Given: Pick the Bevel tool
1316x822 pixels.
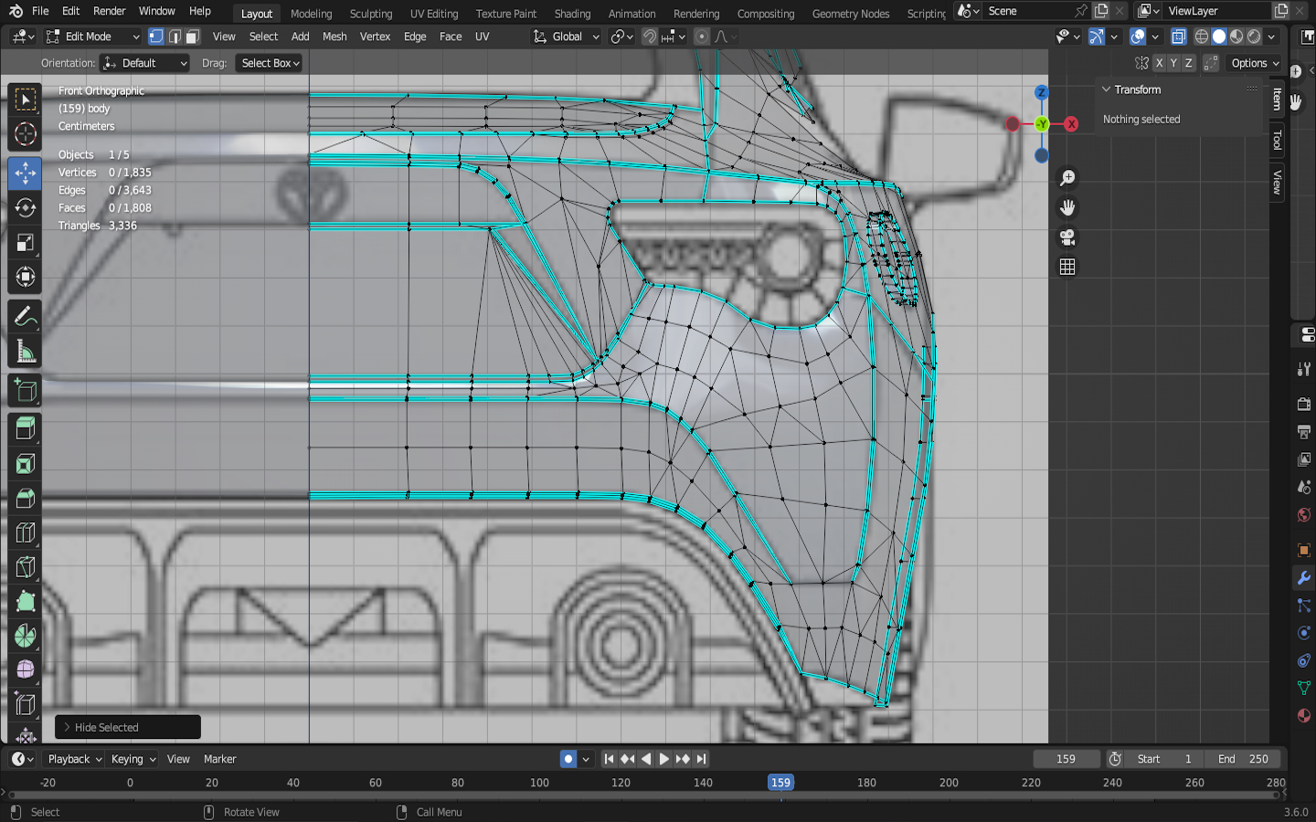Looking at the screenshot, I should click(25, 498).
